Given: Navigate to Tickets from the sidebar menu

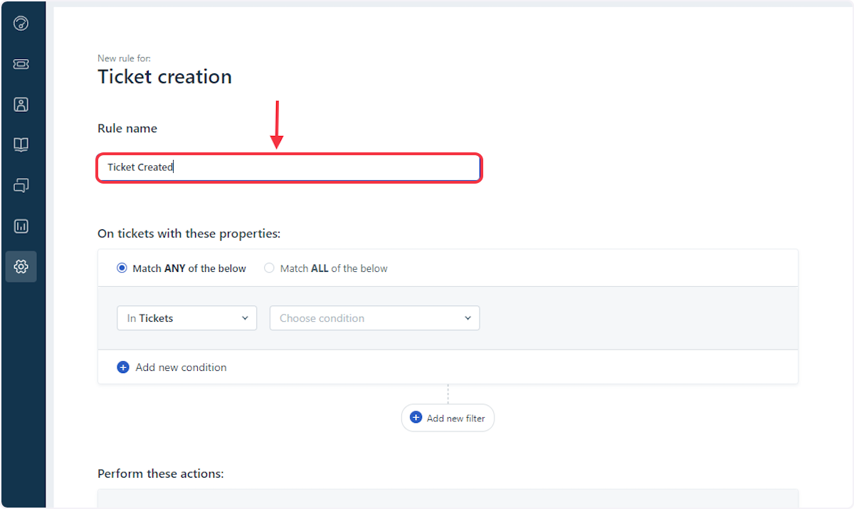Looking at the screenshot, I should point(21,63).
